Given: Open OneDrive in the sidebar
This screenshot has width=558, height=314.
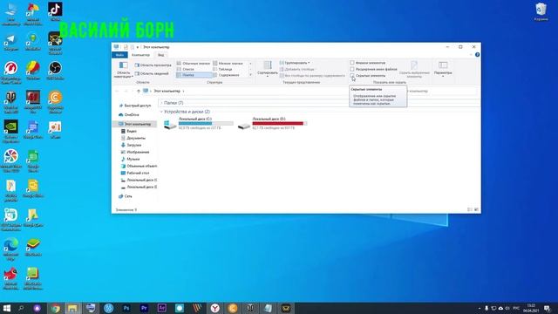Looking at the screenshot, I should (x=129, y=115).
